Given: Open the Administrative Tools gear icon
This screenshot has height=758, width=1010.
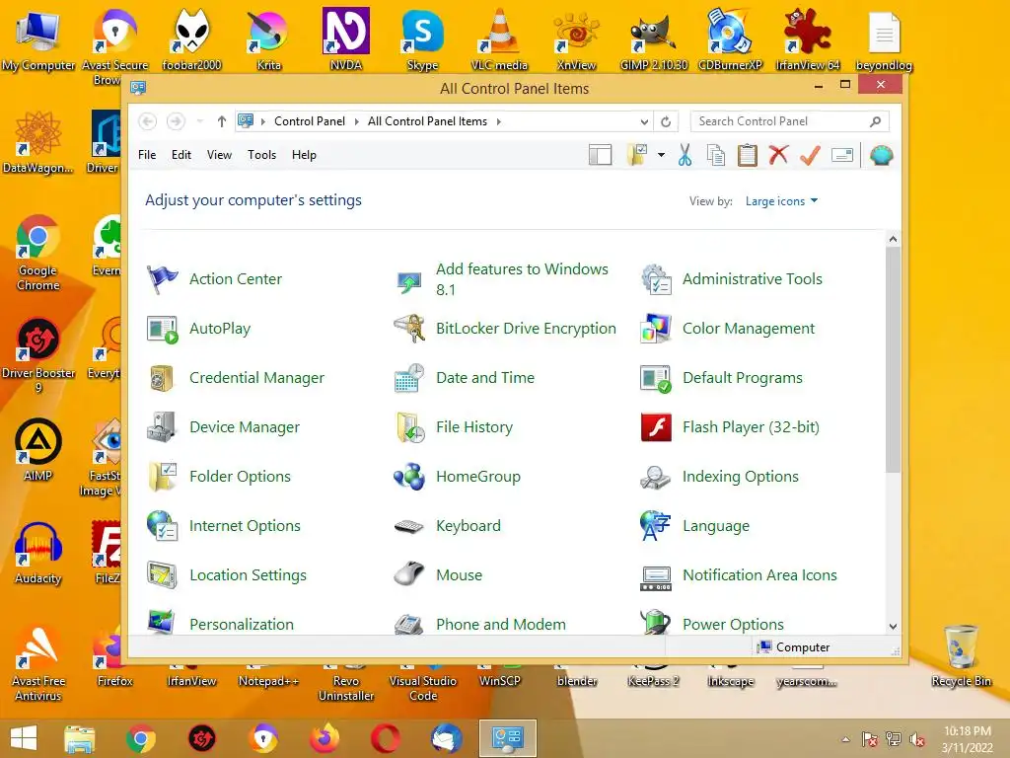Looking at the screenshot, I should 656,279.
